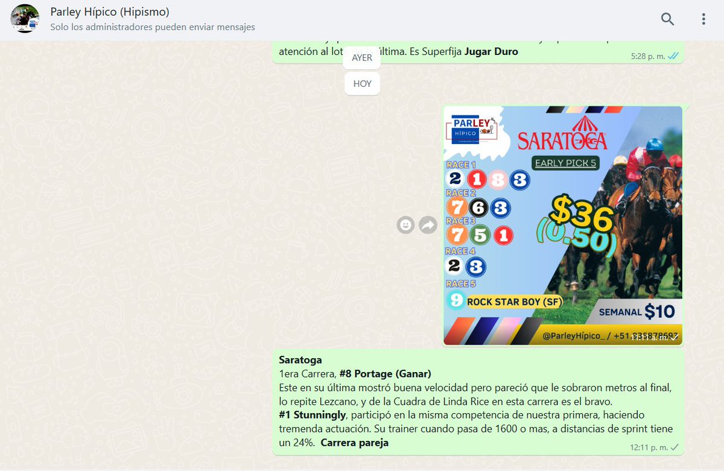Viewport: 724px width, 471px height.
Task: Click the AYER date label
Action: point(362,58)
